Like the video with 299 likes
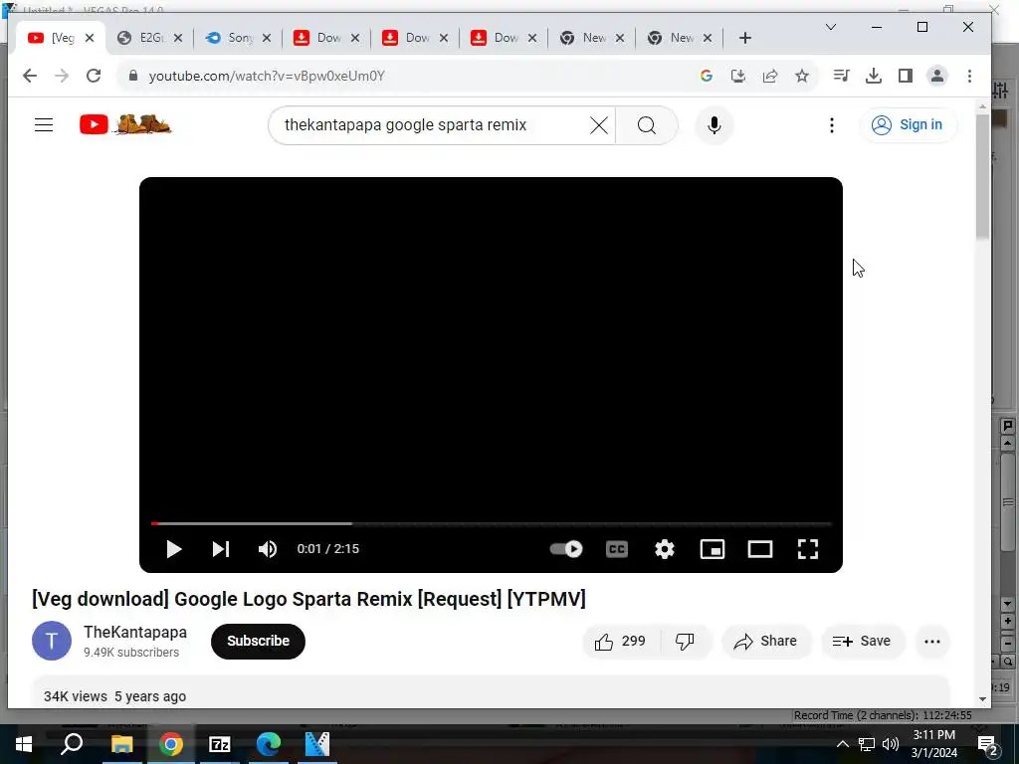Viewport: 1019px width, 764px height. pos(621,642)
